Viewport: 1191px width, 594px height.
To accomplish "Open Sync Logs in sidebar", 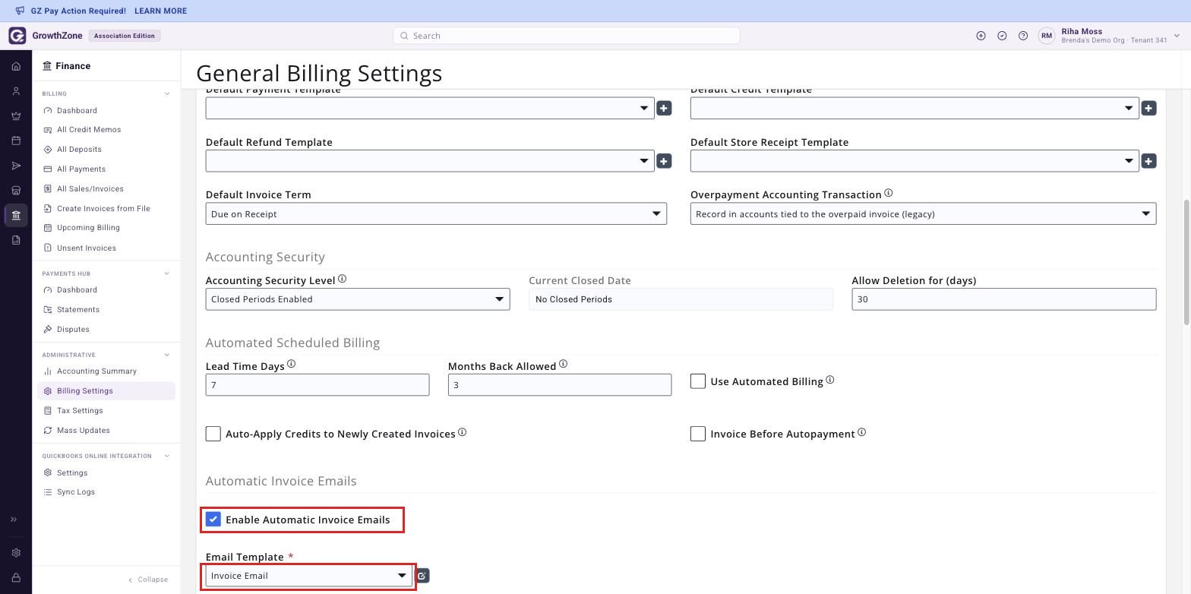I will tap(76, 492).
